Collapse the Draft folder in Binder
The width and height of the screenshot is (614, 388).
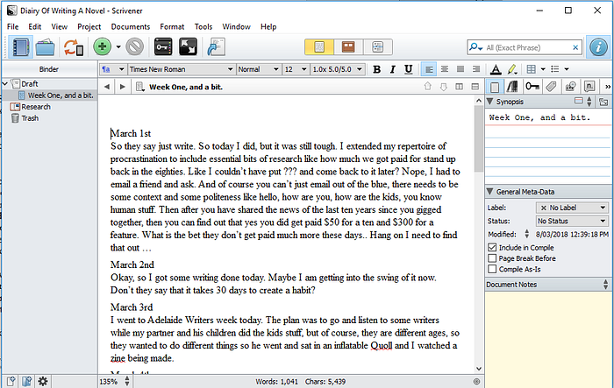click(x=5, y=84)
